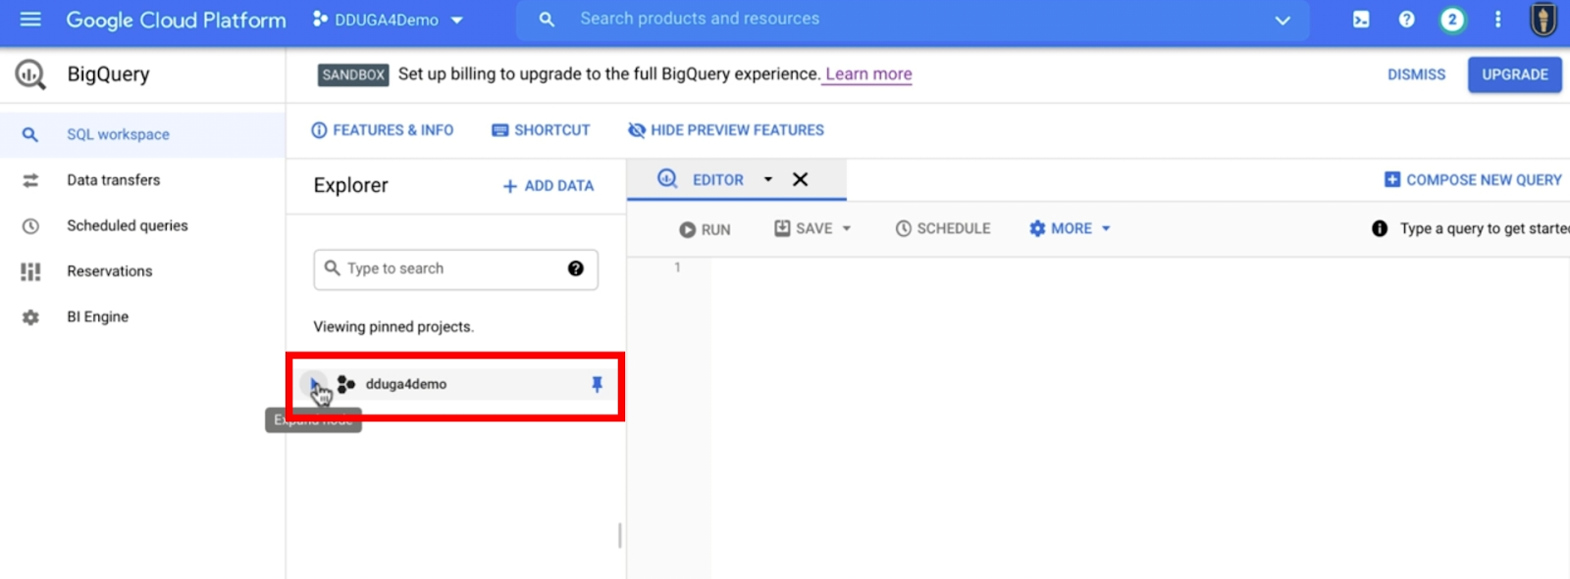Select the dduga4demo project row
1570x579 pixels.
(455, 385)
